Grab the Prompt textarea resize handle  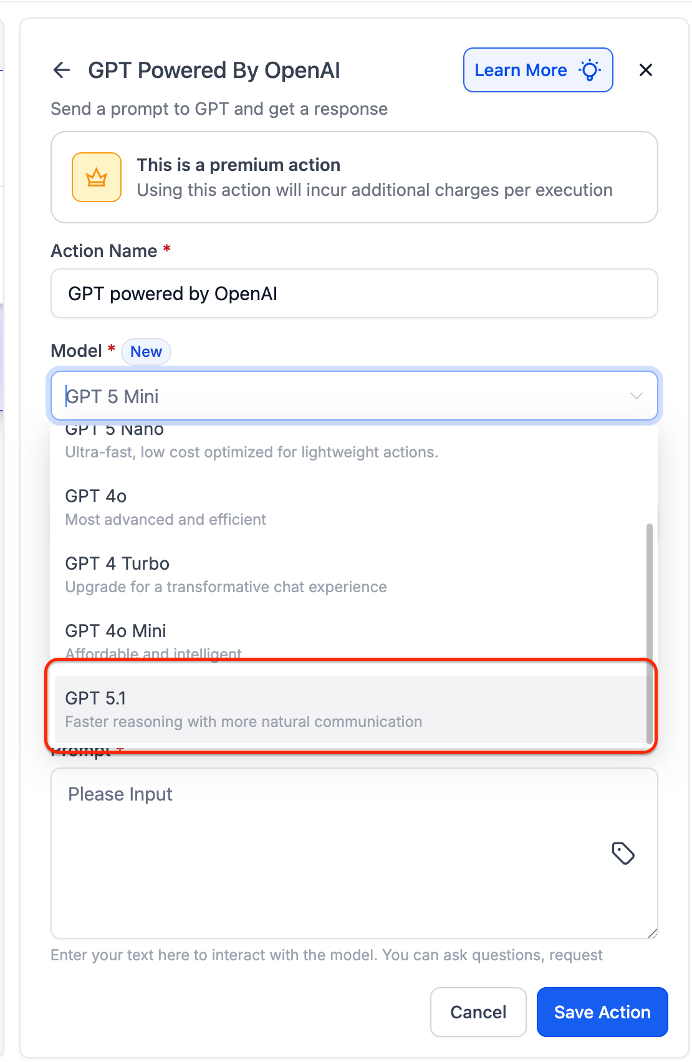(x=653, y=933)
